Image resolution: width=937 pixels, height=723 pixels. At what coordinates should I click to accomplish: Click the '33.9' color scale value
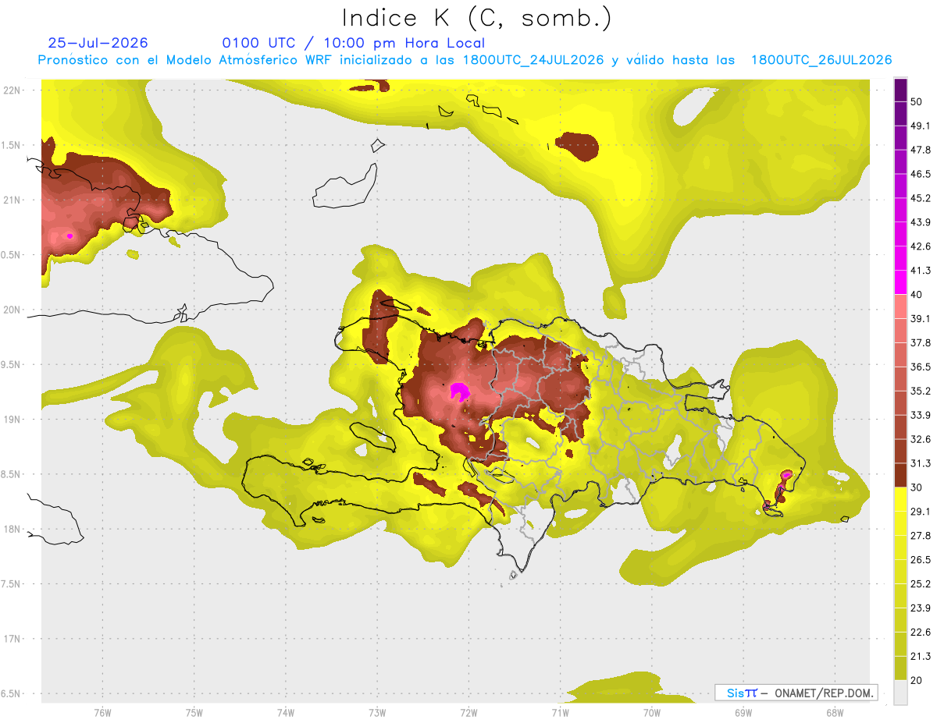click(921, 415)
